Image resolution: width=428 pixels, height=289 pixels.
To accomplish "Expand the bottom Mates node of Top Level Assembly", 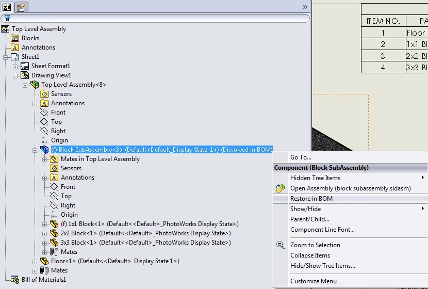I will pos(35,271).
